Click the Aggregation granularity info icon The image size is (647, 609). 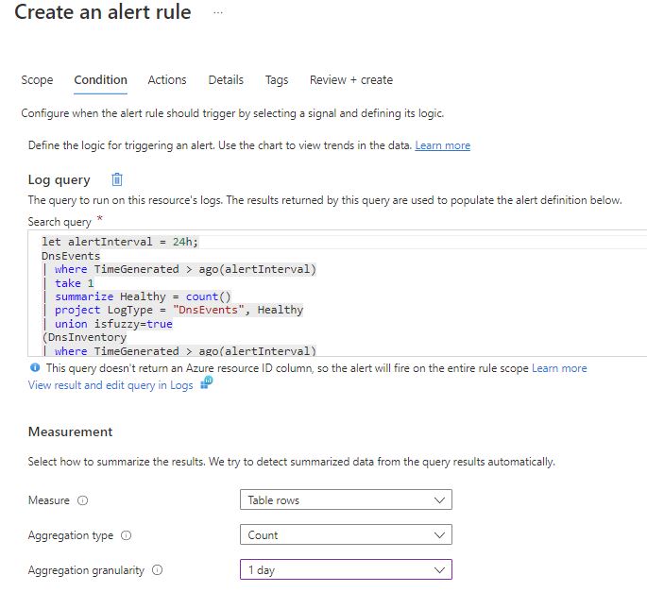tap(157, 570)
